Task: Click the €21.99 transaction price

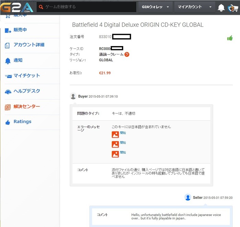Action: click(105, 73)
